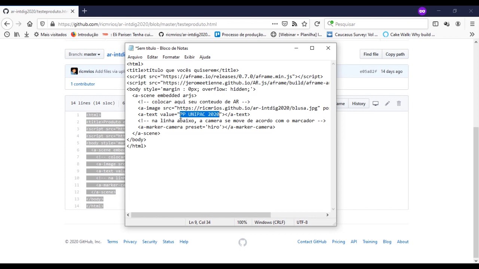Open Formatar menu in Bloco de Notas
This screenshot has width=479, height=269.
[x=171, y=57]
